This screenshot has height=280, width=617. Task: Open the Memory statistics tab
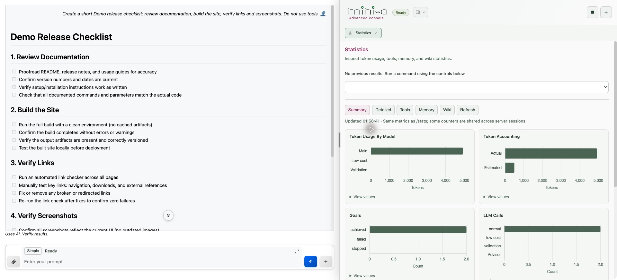pyautogui.click(x=426, y=110)
